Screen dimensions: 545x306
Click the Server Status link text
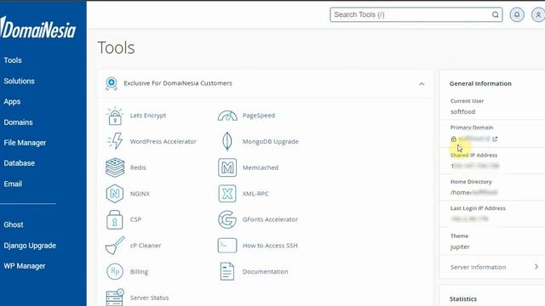(x=150, y=297)
